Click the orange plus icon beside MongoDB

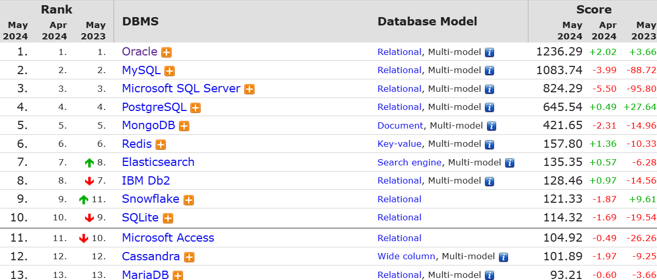pos(184,126)
